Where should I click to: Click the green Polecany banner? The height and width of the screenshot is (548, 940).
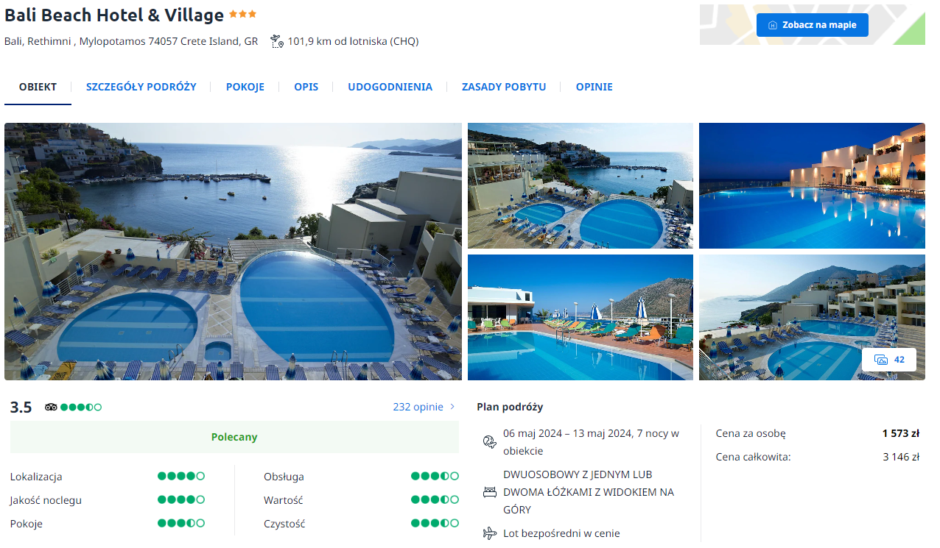pyautogui.click(x=234, y=437)
